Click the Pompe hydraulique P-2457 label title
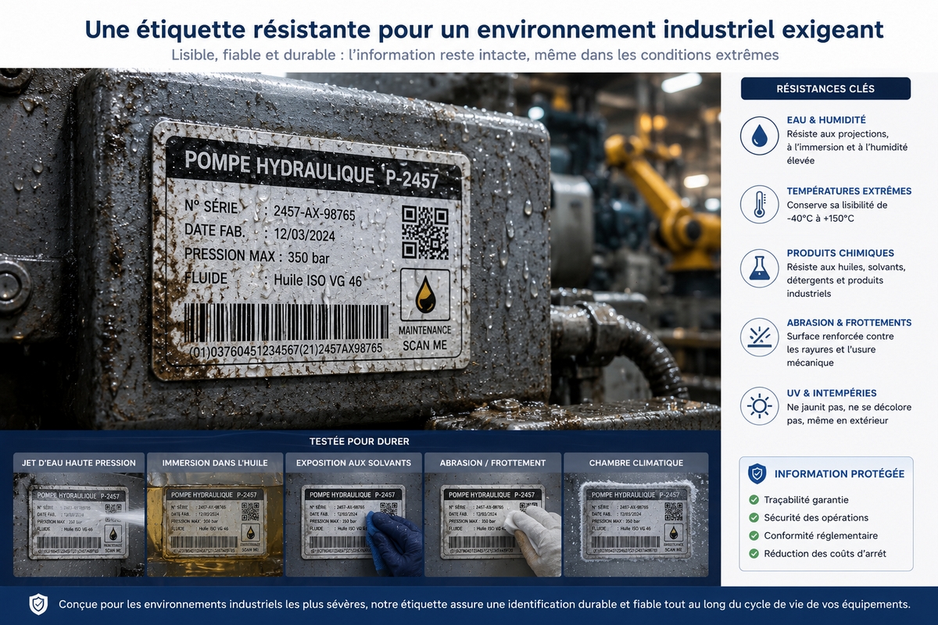 pos(311,170)
